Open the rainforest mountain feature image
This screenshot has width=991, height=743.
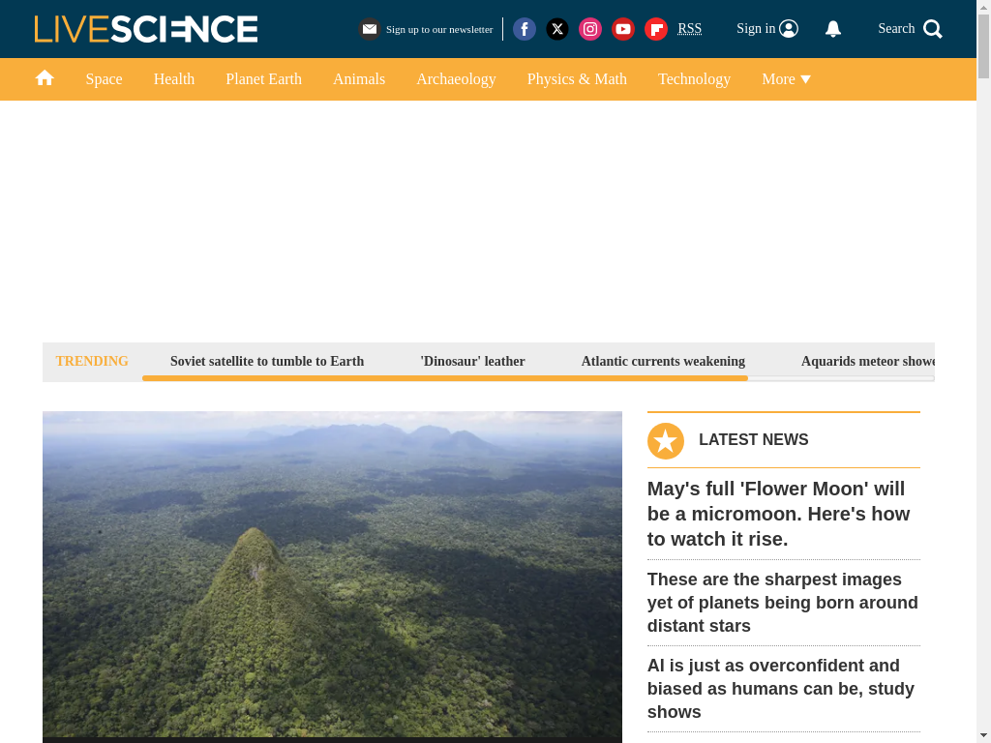tap(333, 574)
